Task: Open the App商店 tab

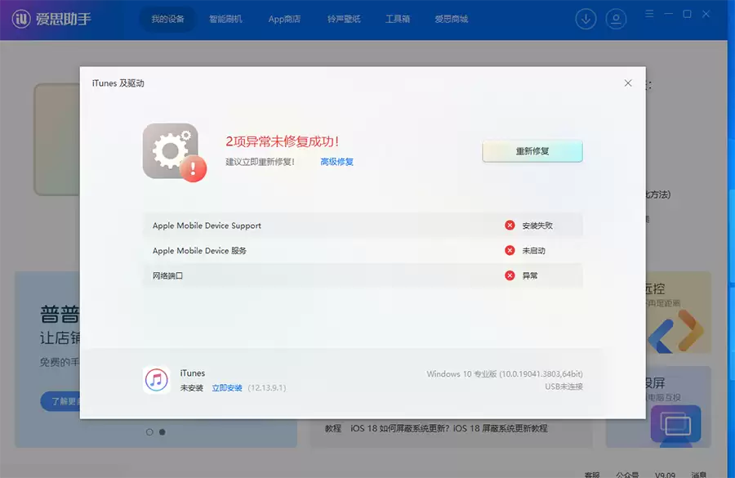Action: coord(284,20)
